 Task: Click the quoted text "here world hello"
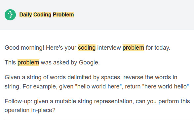166,86
